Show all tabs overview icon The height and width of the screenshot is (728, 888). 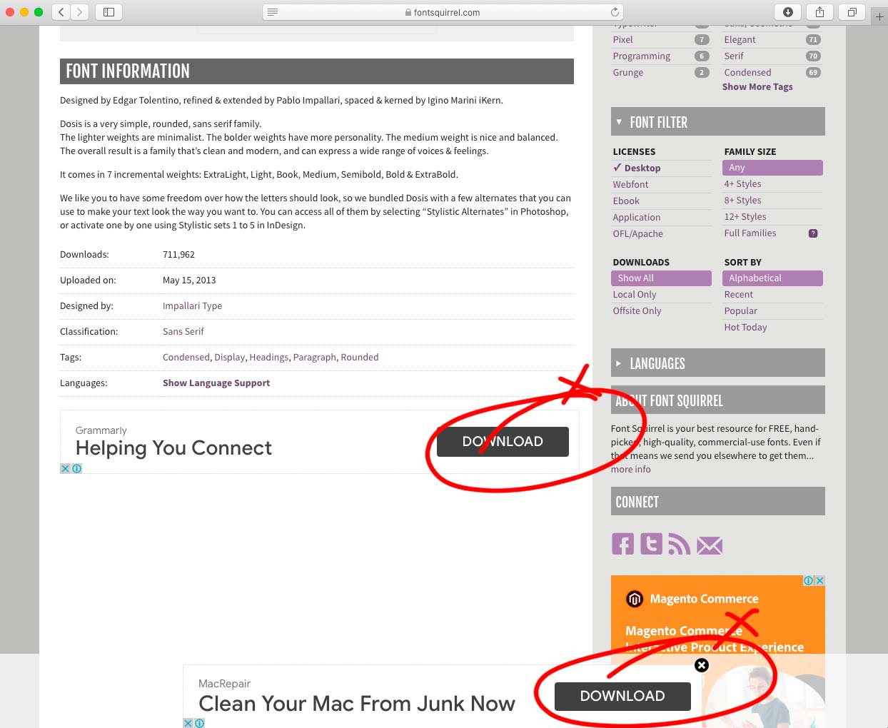pyautogui.click(x=852, y=12)
